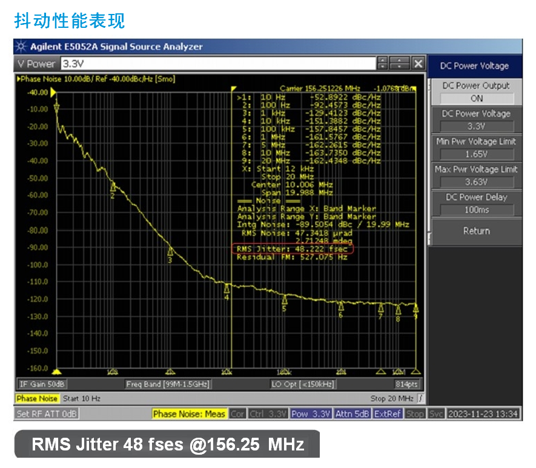Click marker 2 triangle on the phase noise trace

click(x=113, y=186)
